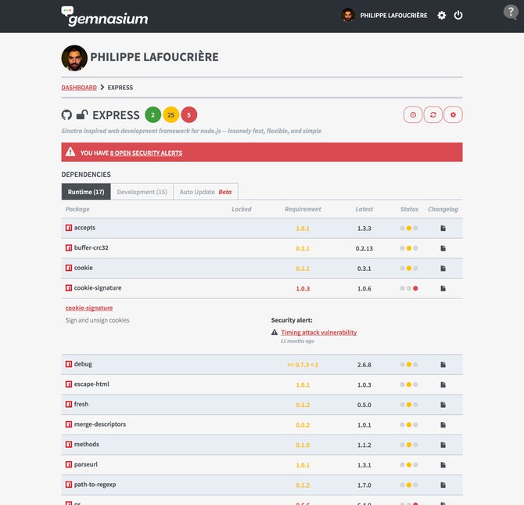This screenshot has width=524, height=505.
Task: Click the npm icon next to accepts
Action: click(x=69, y=228)
